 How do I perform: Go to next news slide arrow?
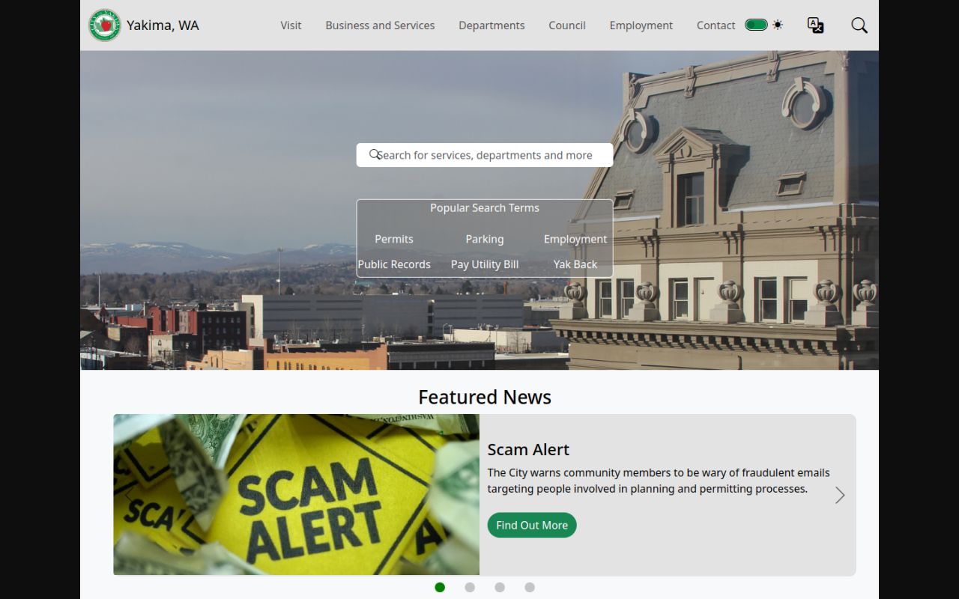click(x=840, y=495)
